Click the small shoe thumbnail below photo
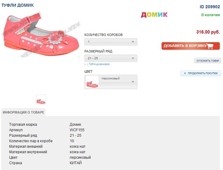The width and height of the screenshot is (223, 170). (x=41, y=100)
